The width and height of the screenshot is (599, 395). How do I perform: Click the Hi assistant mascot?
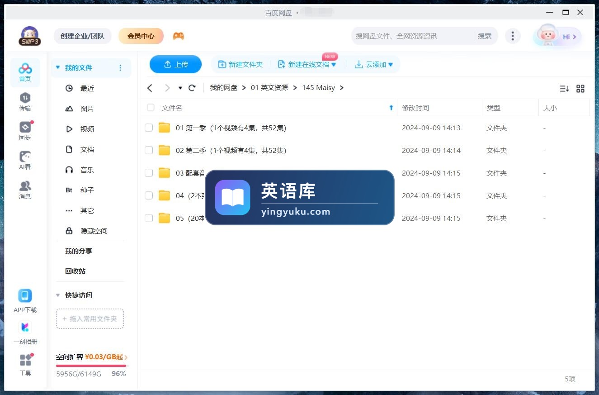548,35
